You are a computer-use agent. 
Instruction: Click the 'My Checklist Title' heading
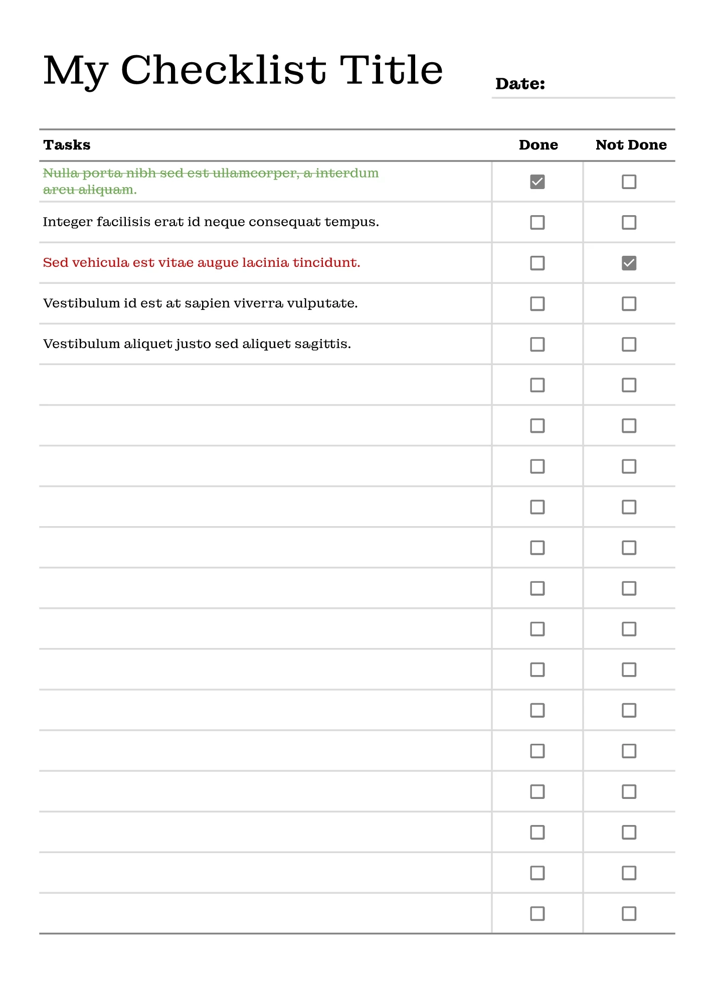click(x=243, y=70)
